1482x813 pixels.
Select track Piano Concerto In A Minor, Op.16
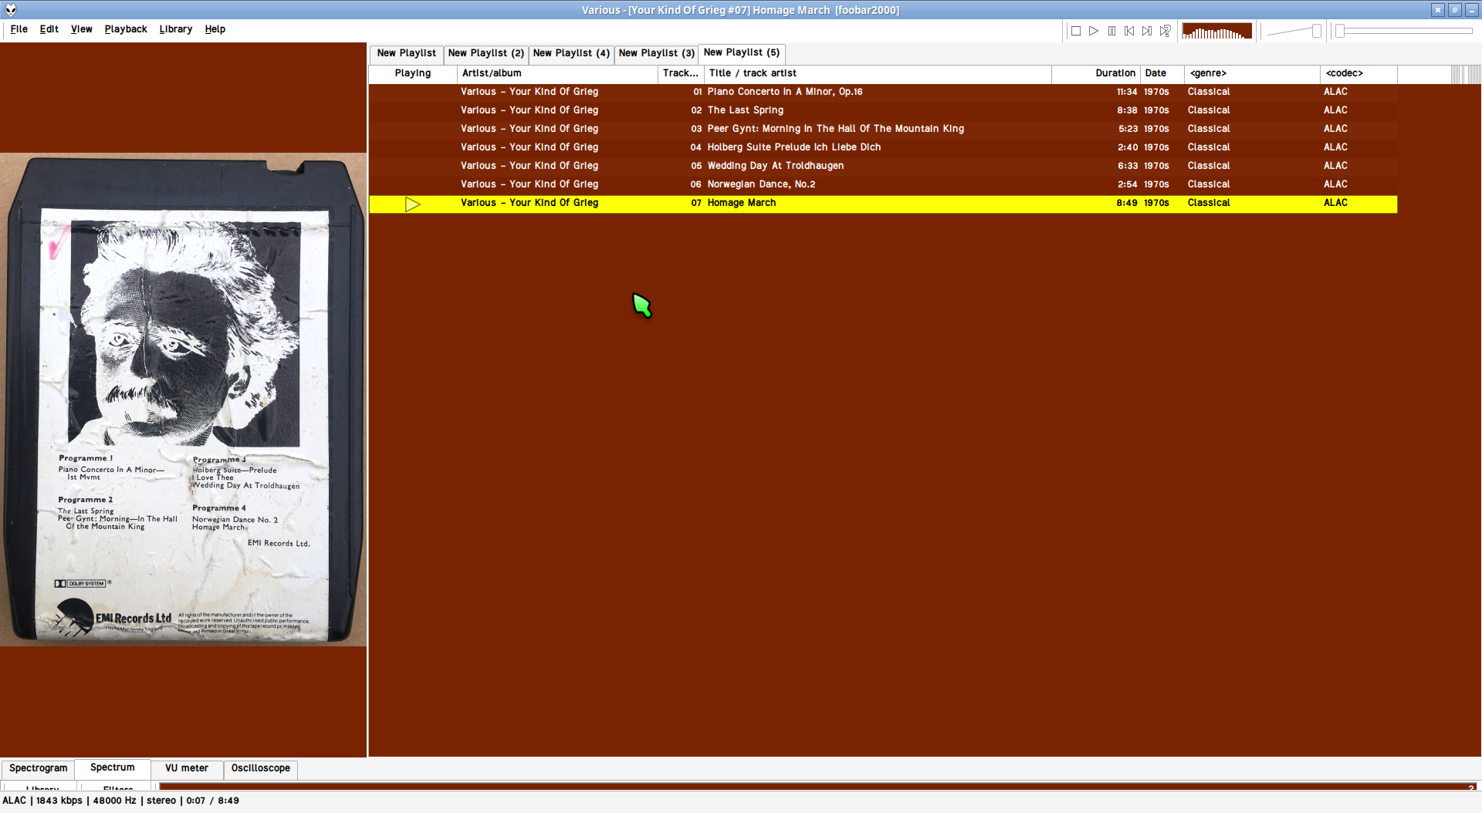tap(883, 92)
